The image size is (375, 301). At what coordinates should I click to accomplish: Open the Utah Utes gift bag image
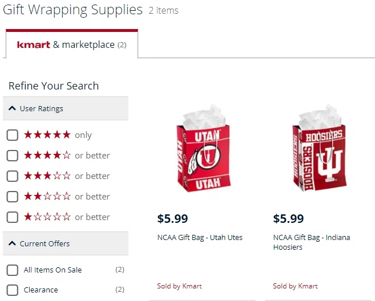[205, 150]
